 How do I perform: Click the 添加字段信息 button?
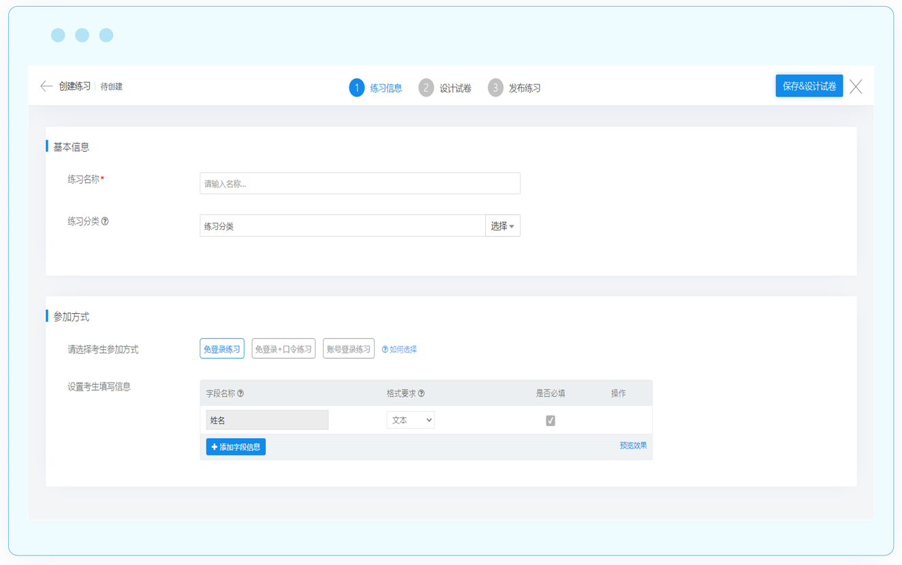(236, 447)
